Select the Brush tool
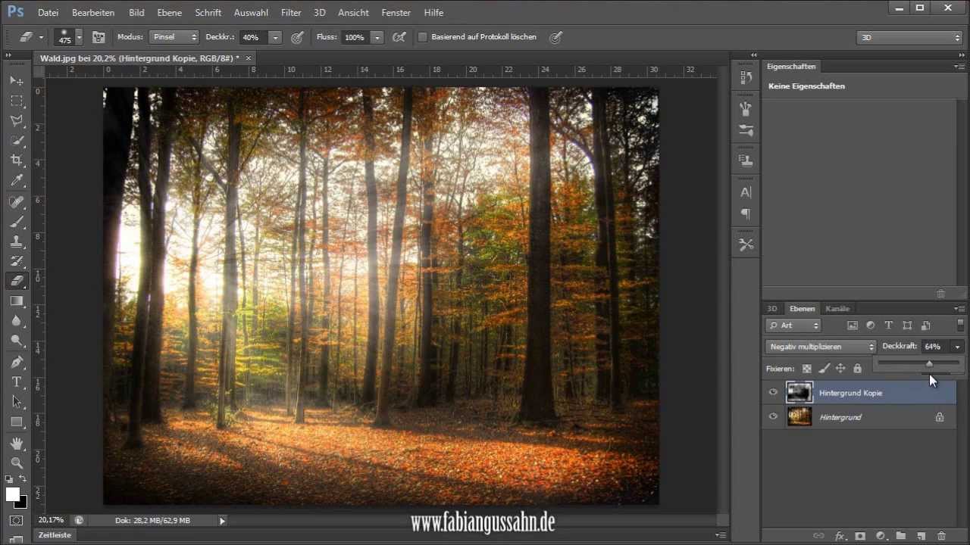Image resolution: width=970 pixels, height=545 pixels. pyautogui.click(x=17, y=222)
